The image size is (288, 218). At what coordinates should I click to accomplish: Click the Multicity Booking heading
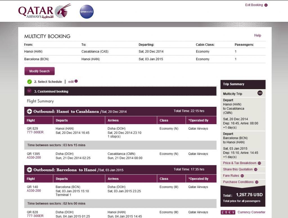point(47,36)
